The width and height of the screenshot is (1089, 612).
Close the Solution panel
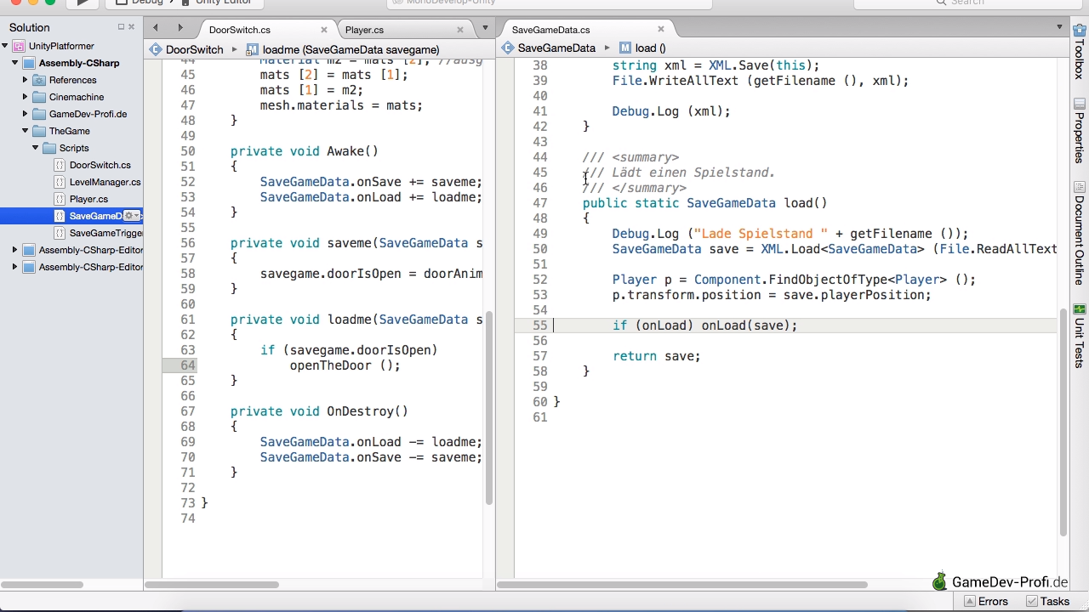132,27
